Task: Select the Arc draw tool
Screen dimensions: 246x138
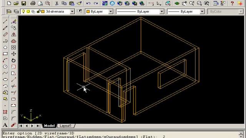Action: pyautogui.click(x=5, y=61)
